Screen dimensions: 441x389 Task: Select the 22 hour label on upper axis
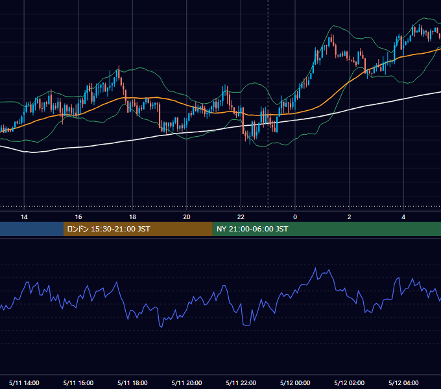(x=241, y=217)
